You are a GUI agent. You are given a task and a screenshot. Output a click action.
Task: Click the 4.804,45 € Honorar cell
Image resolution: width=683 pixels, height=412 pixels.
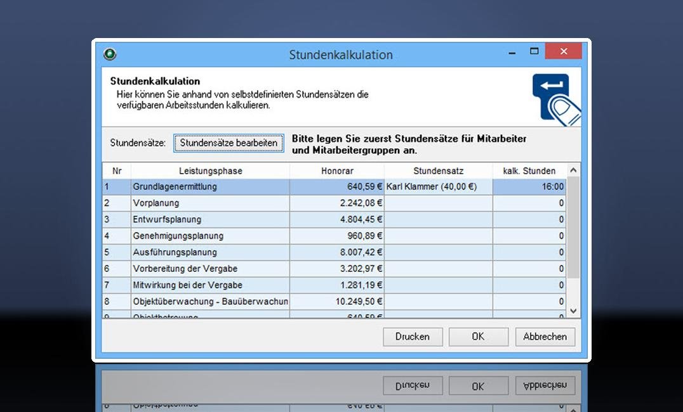tap(337, 220)
